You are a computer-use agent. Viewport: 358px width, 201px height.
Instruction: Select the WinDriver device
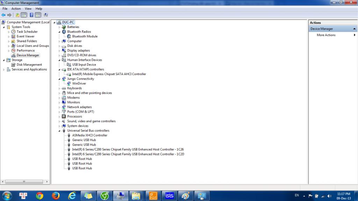(79, 83)
